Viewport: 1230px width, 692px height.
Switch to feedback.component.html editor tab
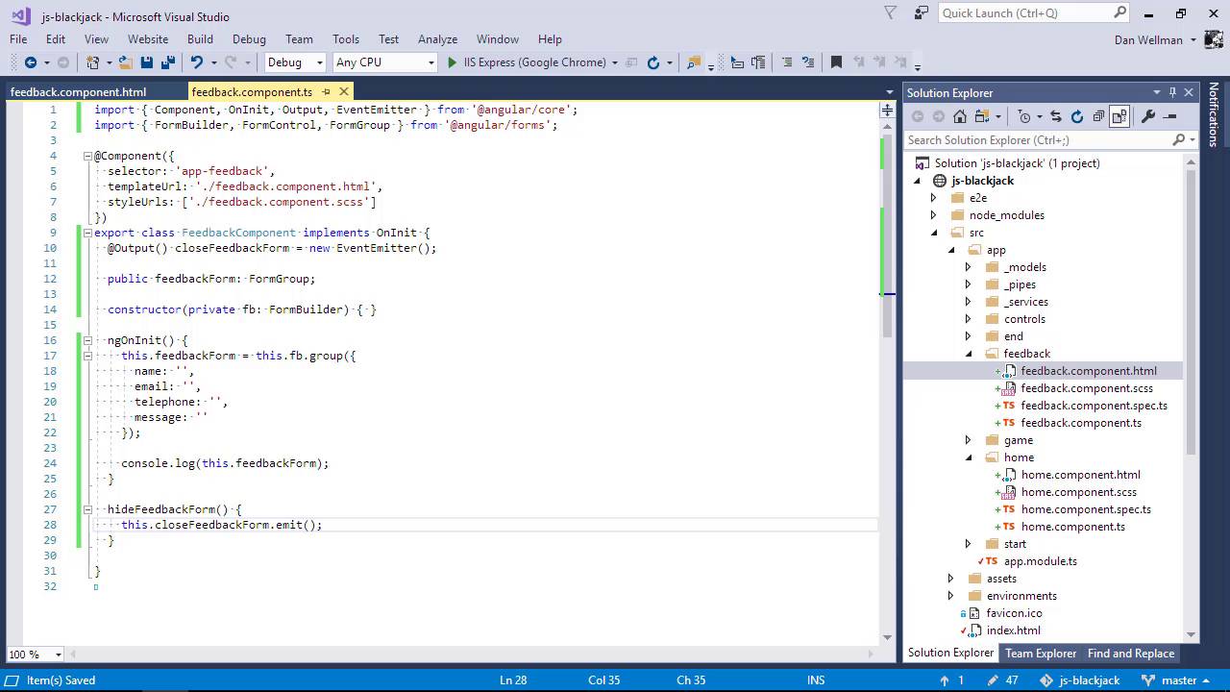78,92
